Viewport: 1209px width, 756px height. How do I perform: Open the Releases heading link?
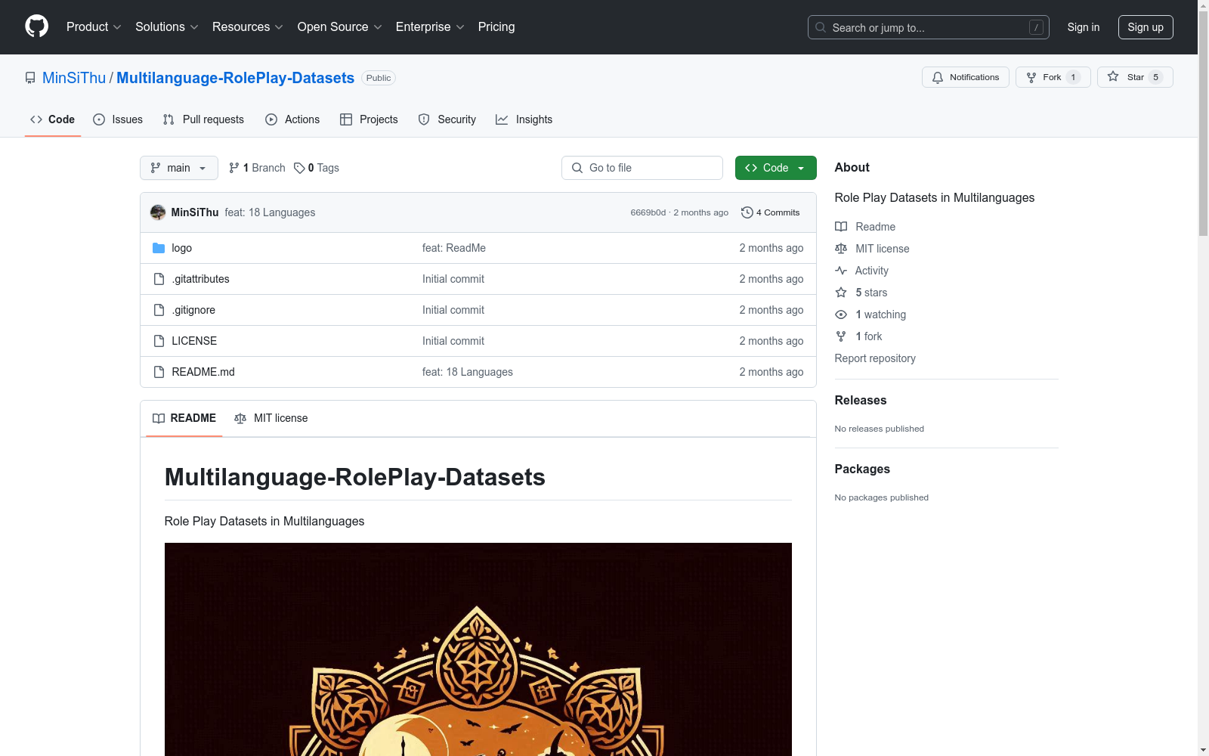coord(861,401)
